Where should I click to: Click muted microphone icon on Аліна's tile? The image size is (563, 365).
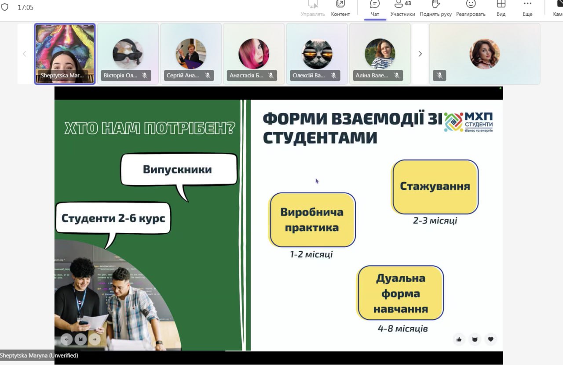point(396,76)
